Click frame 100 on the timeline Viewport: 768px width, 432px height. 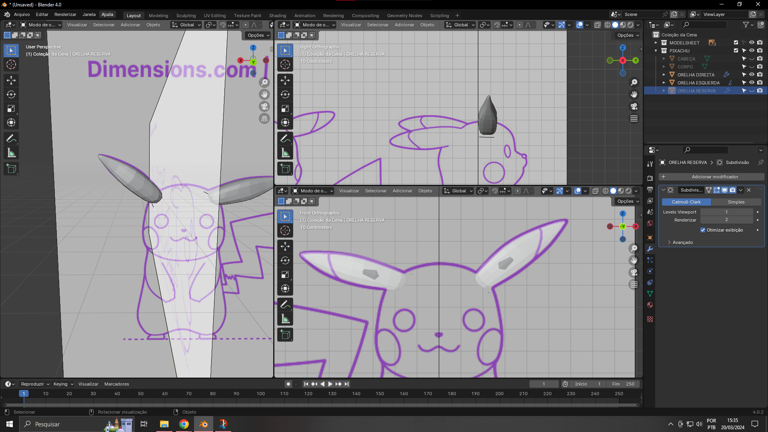pyautogui.click(x=260, y=394)
